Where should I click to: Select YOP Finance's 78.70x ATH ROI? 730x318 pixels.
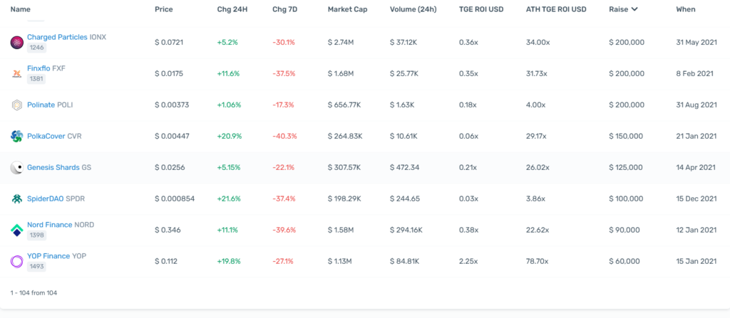[x=537, y=261]
